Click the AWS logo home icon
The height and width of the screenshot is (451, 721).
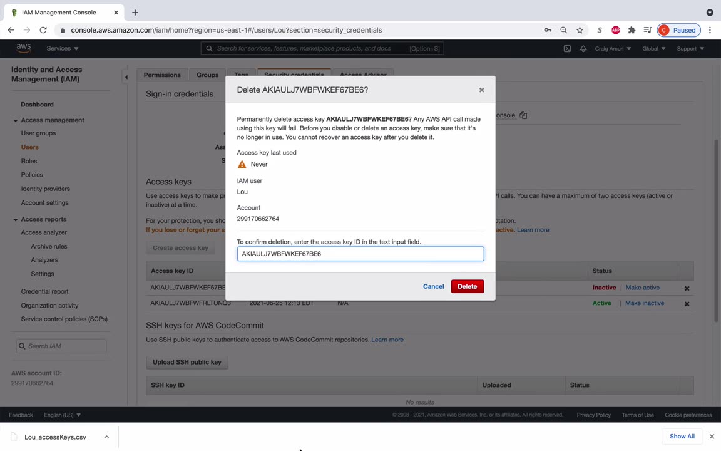click(x=23, y=48)
